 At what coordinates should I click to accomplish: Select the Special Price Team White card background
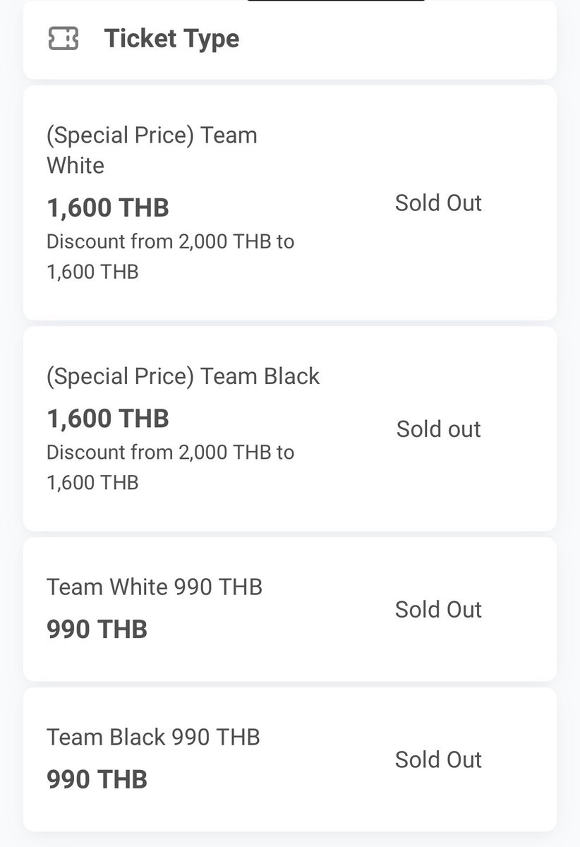[x=290, y=203]
